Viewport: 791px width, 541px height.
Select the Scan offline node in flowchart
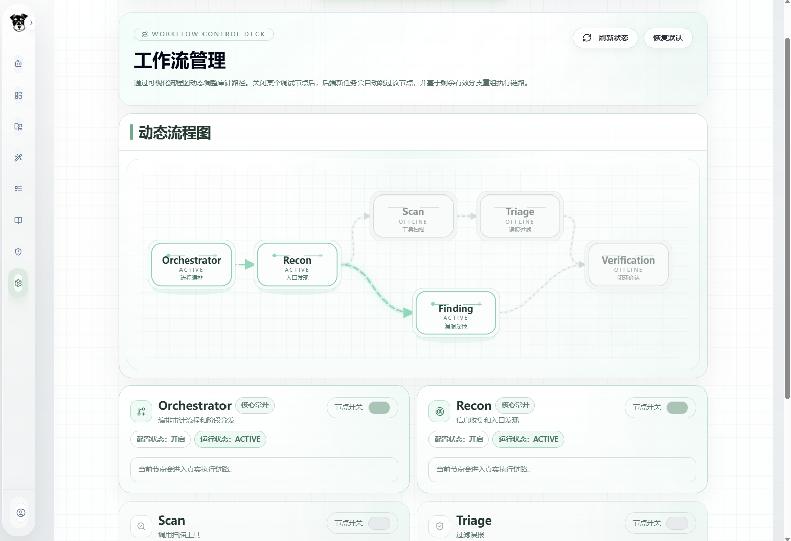coord(413,216)
